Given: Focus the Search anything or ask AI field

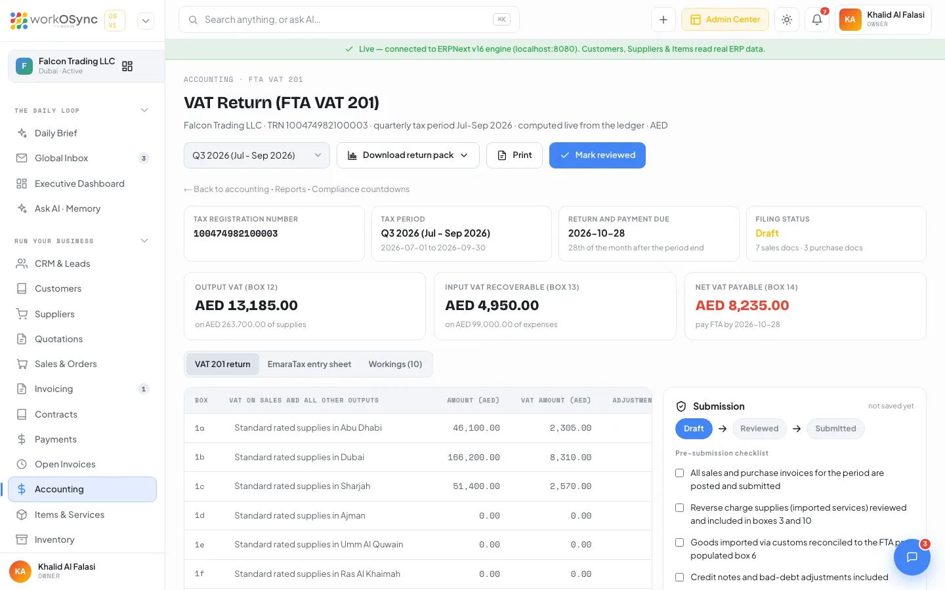Looking at the screenshot, I should pyautogui.click(x=348, y=20).
